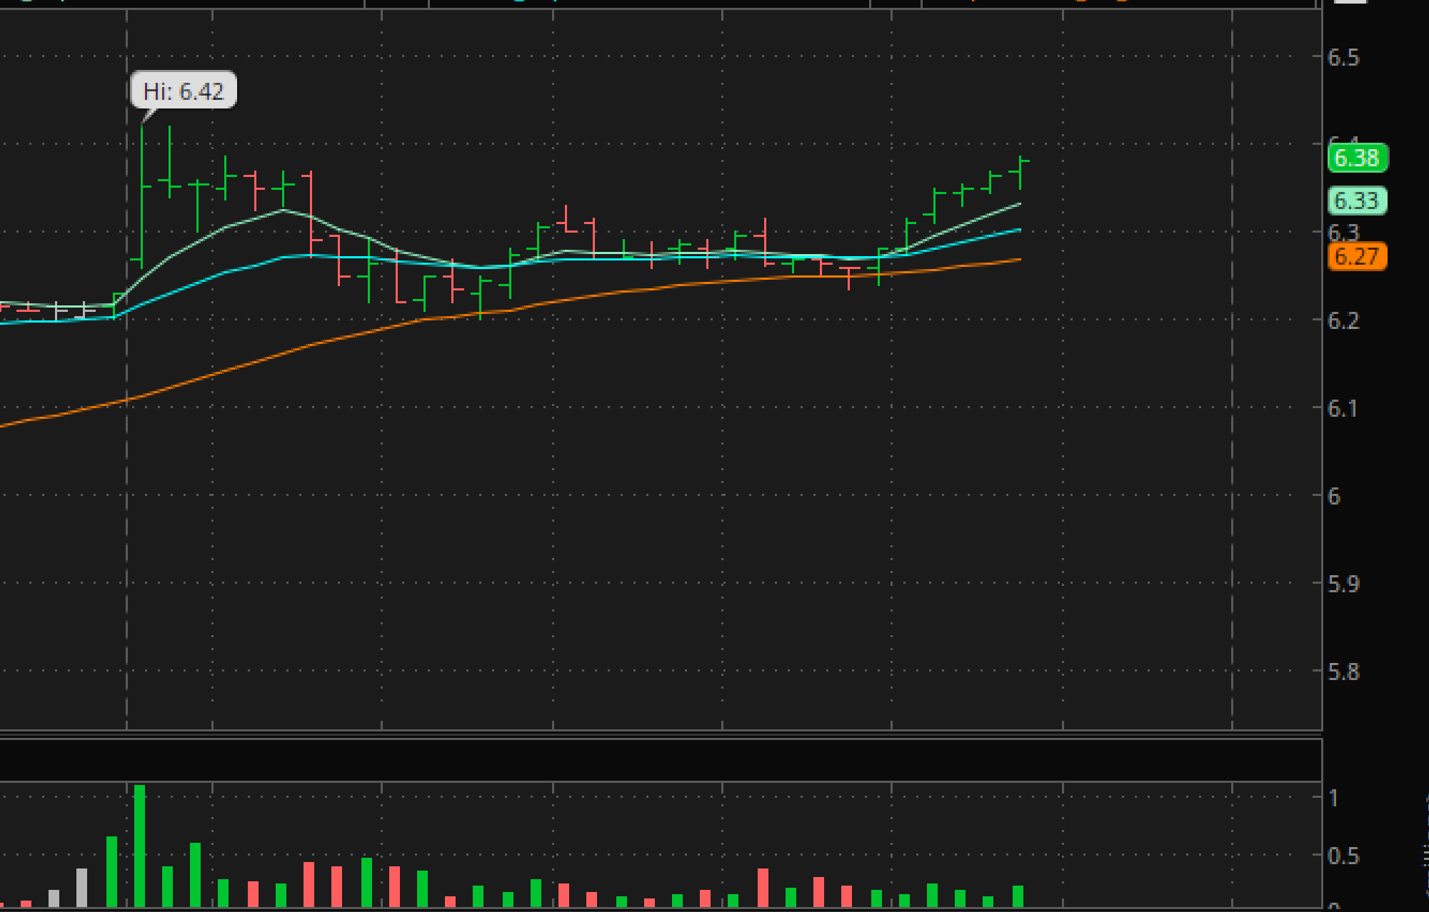Click the taller gray volume bar

tap(81, 888)
